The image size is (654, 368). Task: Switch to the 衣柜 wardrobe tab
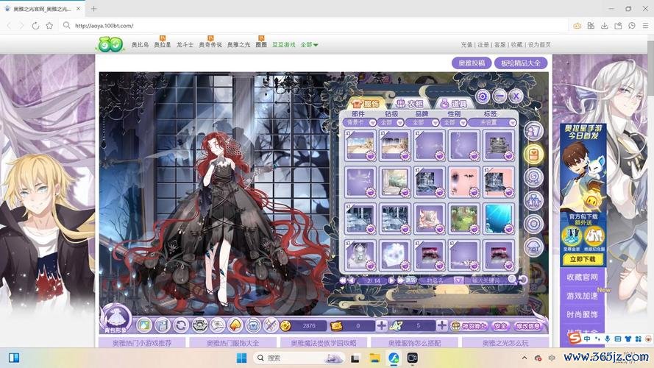[x=409, y=104]
